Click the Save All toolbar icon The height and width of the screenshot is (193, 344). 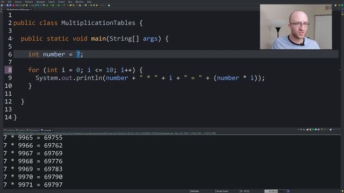click(x=10, y=5)
